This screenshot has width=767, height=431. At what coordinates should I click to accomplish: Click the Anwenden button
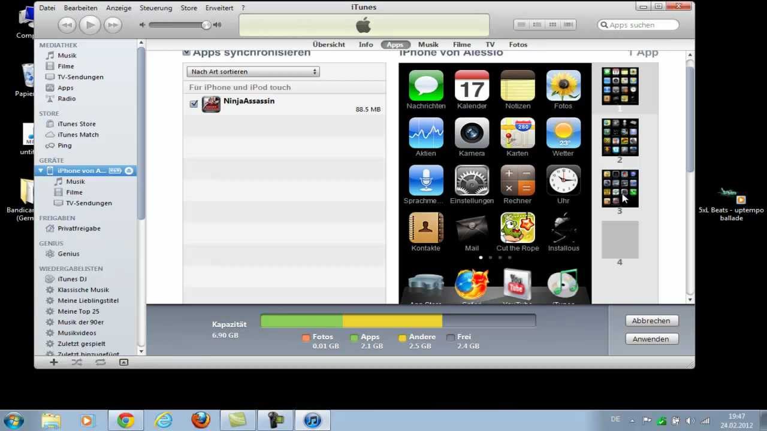point(651,339)
